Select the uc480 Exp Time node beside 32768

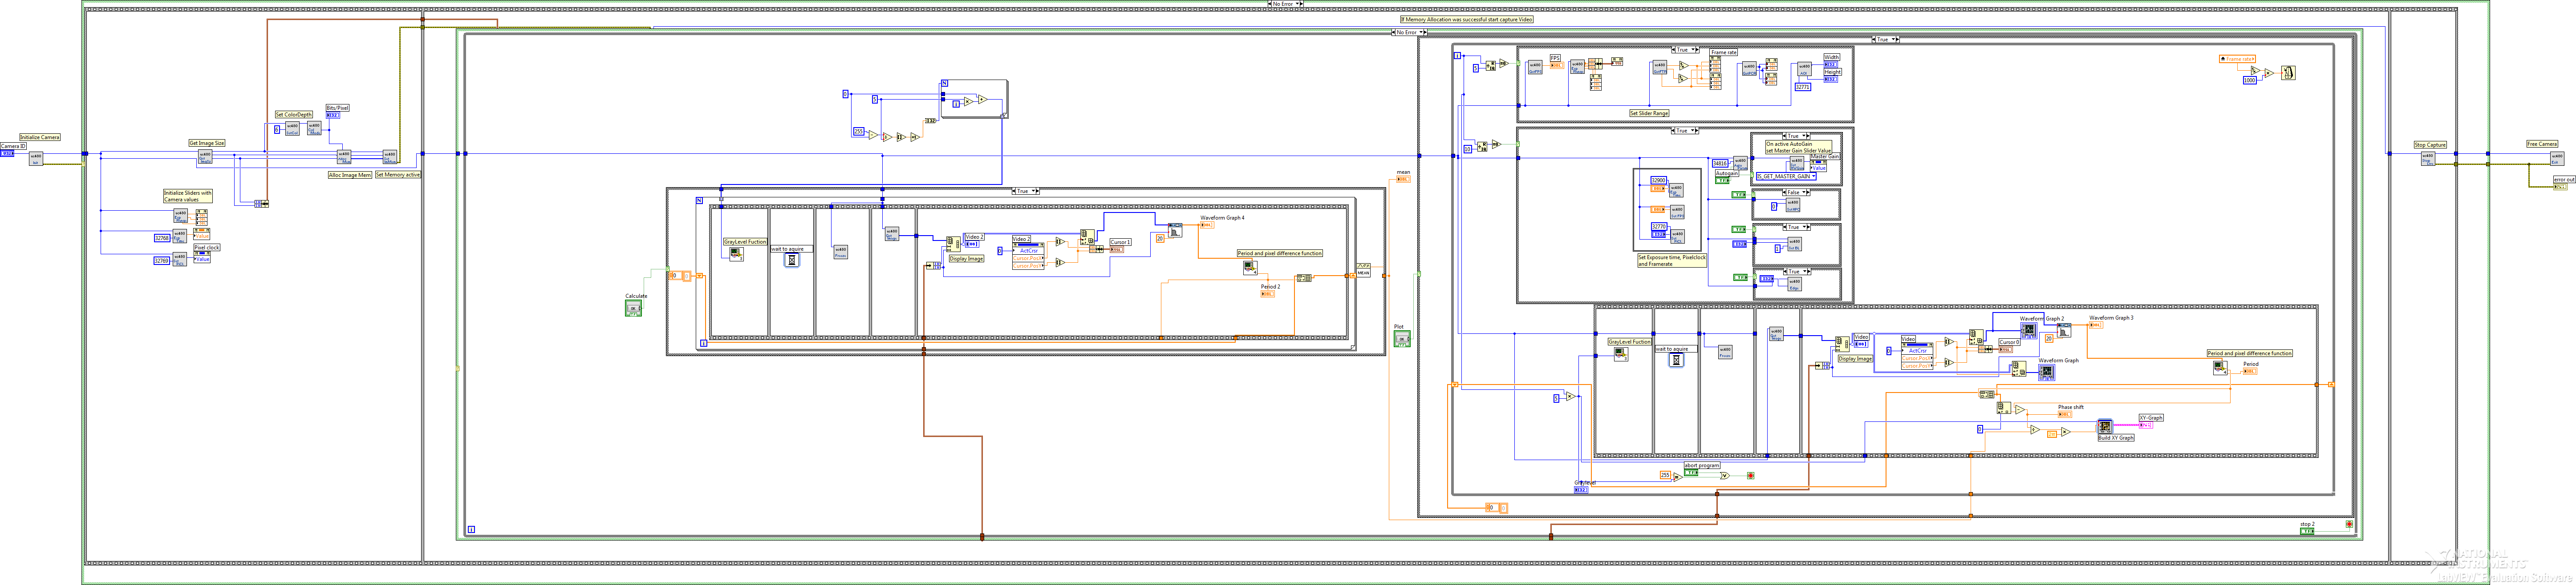pos(180,236)
